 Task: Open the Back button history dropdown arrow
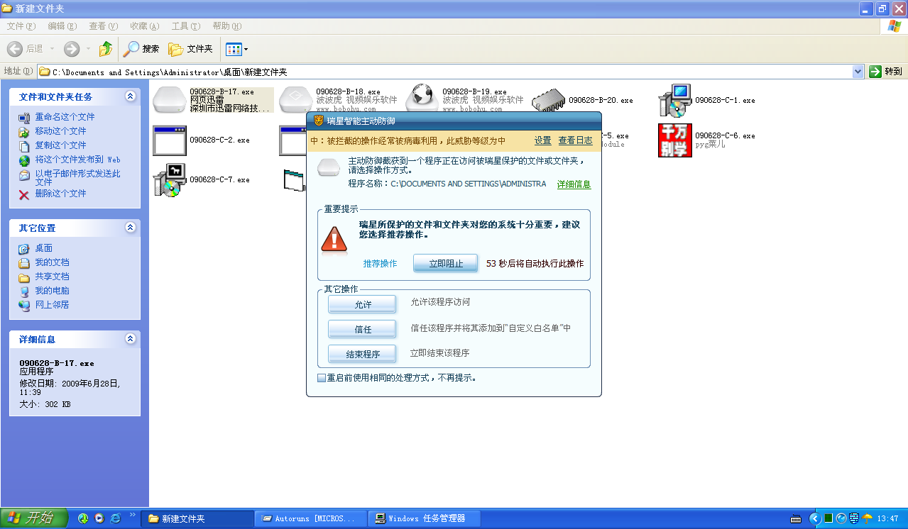[x=53, y=49]
